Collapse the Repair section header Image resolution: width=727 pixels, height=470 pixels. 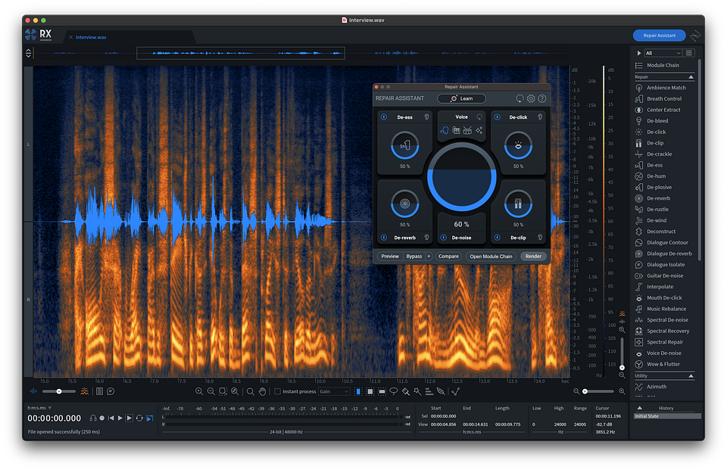click(691, 77)
